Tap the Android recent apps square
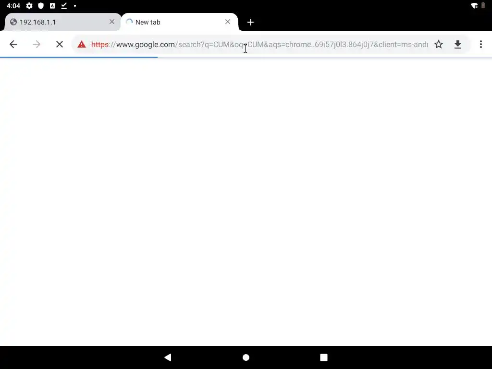This screenshot has width=492, height=369. click(324, 357)
